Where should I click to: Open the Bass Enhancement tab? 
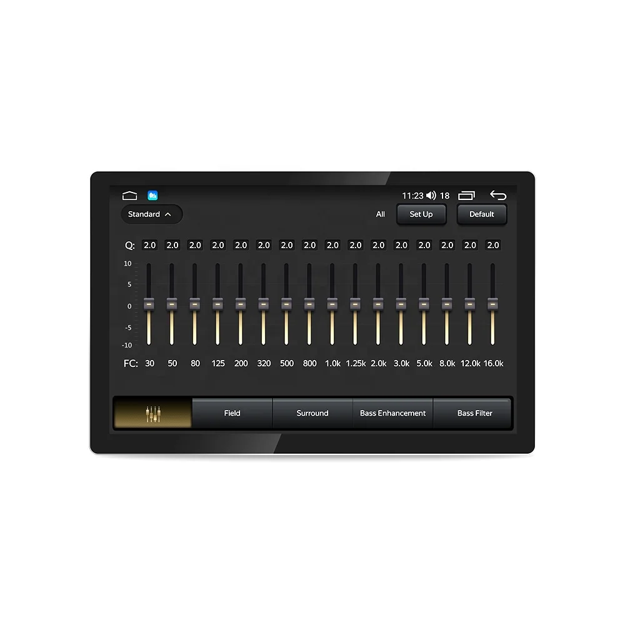point(392,413)
